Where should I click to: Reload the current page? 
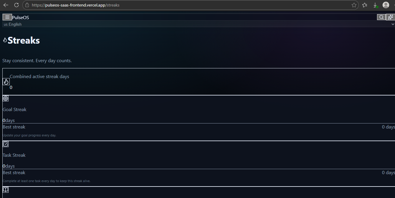tap(16, 5)
